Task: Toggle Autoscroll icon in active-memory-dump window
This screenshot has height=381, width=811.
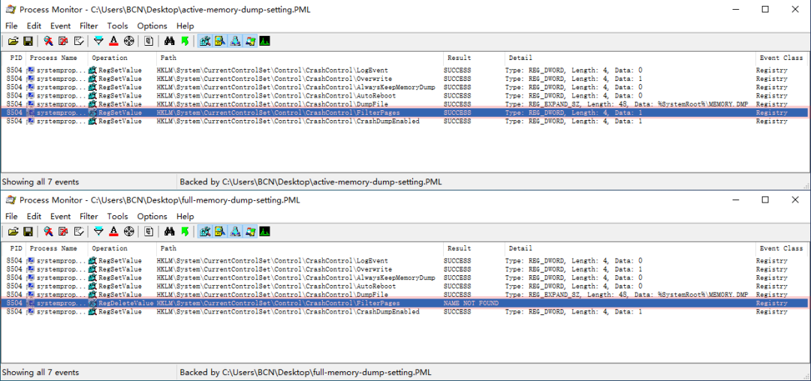Action: (63, 41)
